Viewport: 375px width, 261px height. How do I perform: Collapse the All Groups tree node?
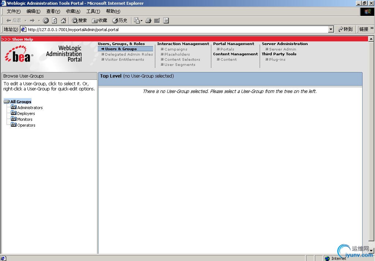coord(7,101)
